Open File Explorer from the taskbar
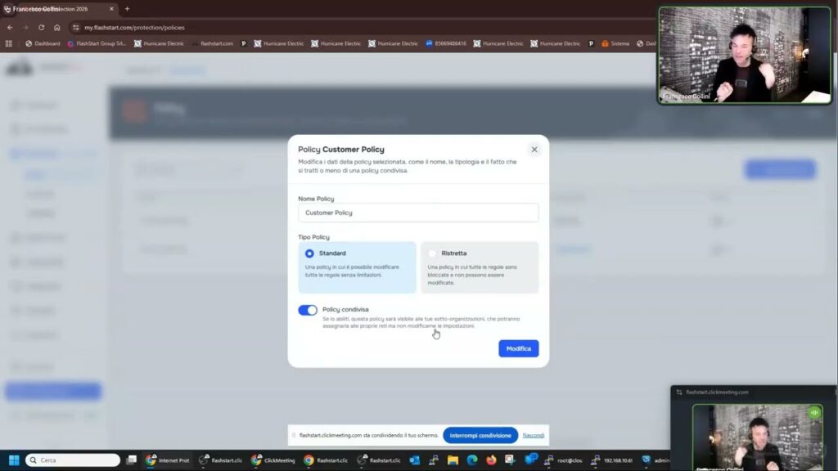Image resolution: width=838 pixels, height=471 pixels. click(x=453, y=460)
